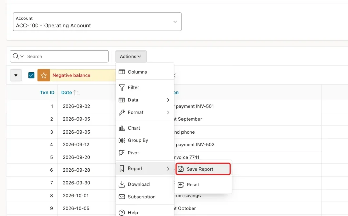Click the Subscription envelope icon

click(122, 197)
